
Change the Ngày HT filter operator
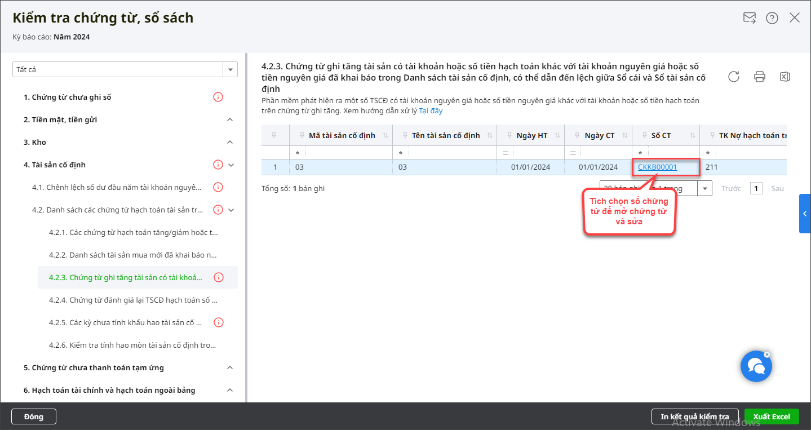pyautogui.click(x=506, y=153)
